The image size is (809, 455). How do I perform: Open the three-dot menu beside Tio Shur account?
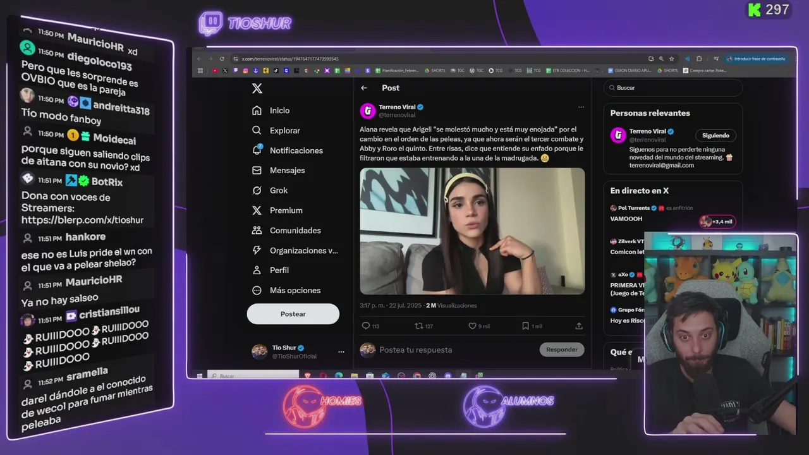point(341,352)
